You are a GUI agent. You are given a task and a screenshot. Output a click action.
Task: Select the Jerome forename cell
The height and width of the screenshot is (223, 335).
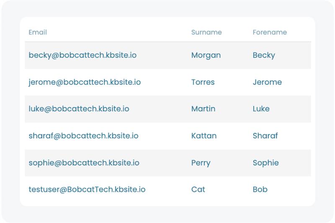click(x=267, y=82)
